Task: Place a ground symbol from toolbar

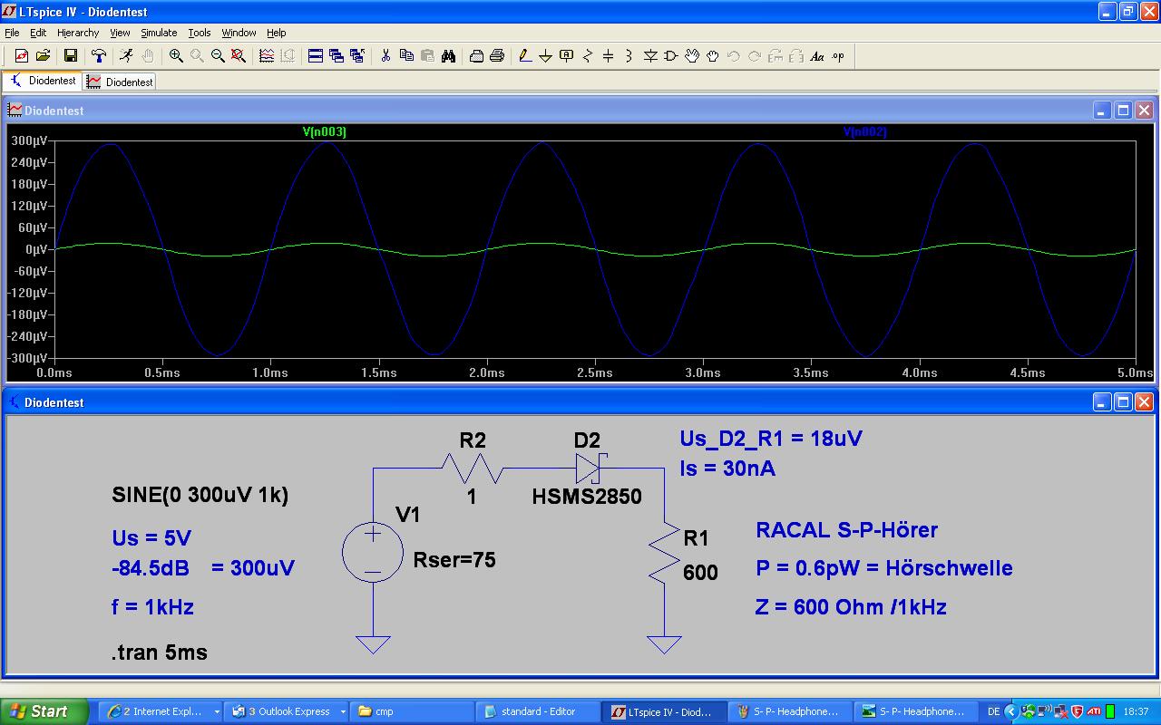Action: (545, 56)
